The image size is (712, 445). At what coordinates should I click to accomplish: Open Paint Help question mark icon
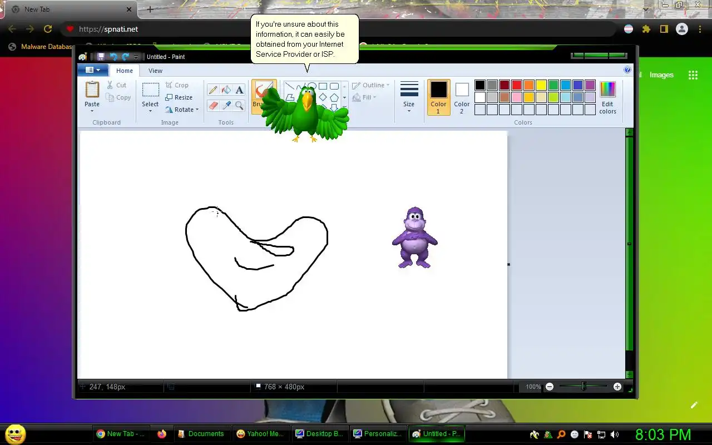627,70
